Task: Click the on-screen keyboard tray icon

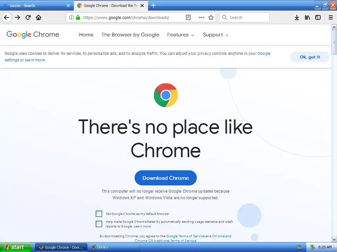Action: point(299,247)
